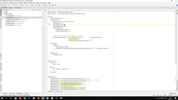178x100 pixels.
Task: Open the File menu
Action: pyautogui.click(x=1, y=3)
